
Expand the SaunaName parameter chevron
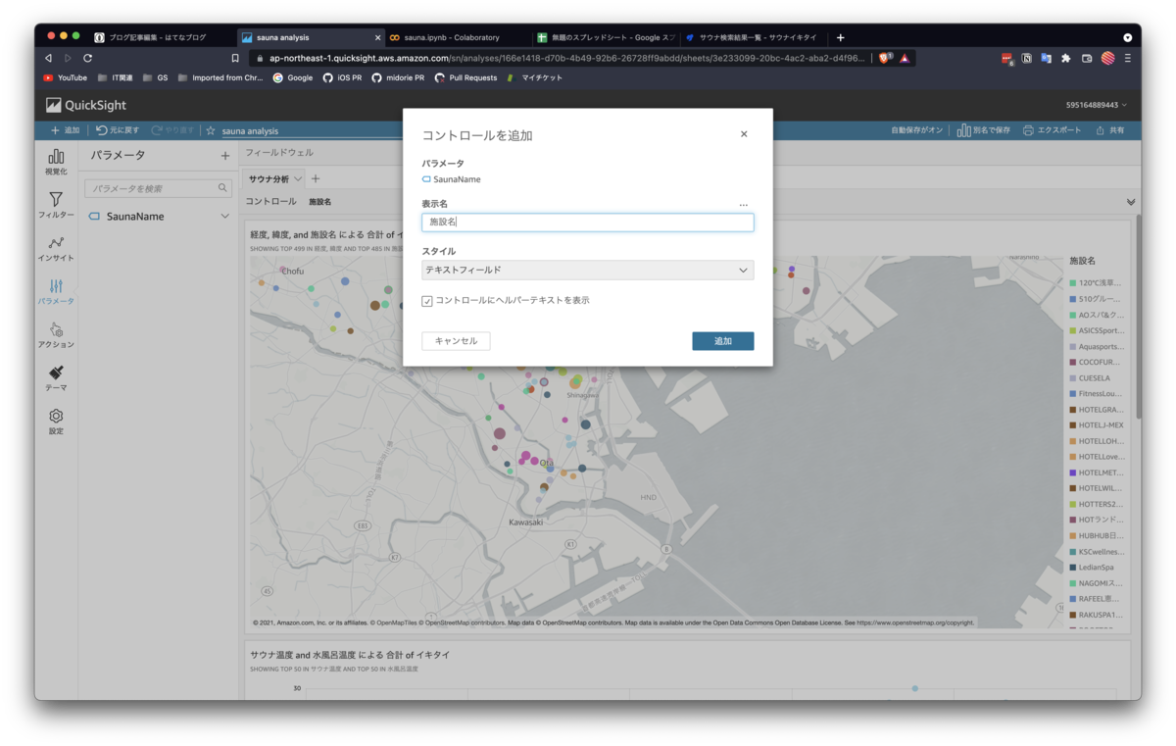coord(224,216)
